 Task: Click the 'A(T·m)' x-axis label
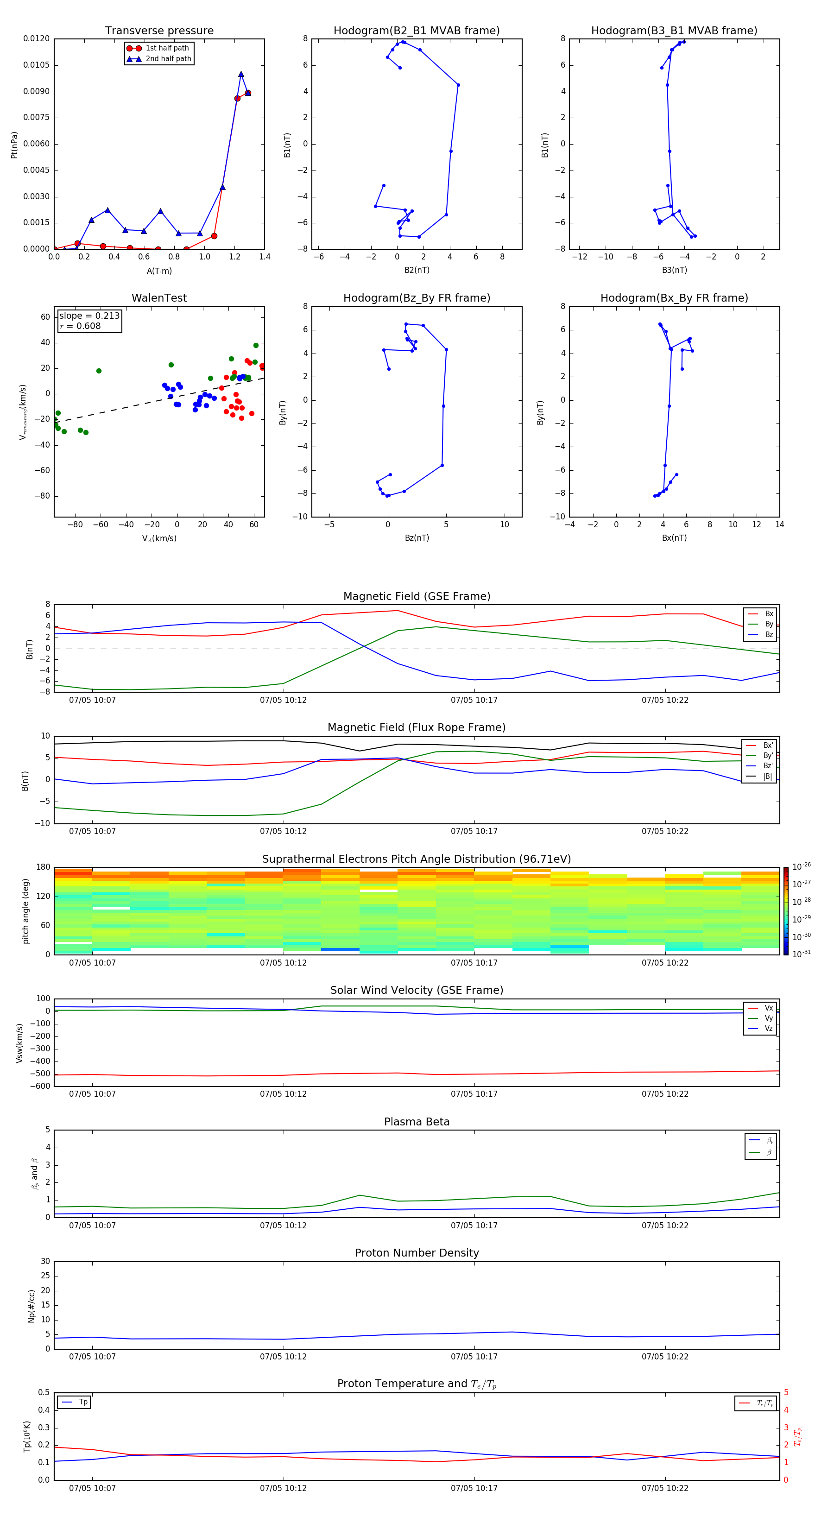(159, 271)
